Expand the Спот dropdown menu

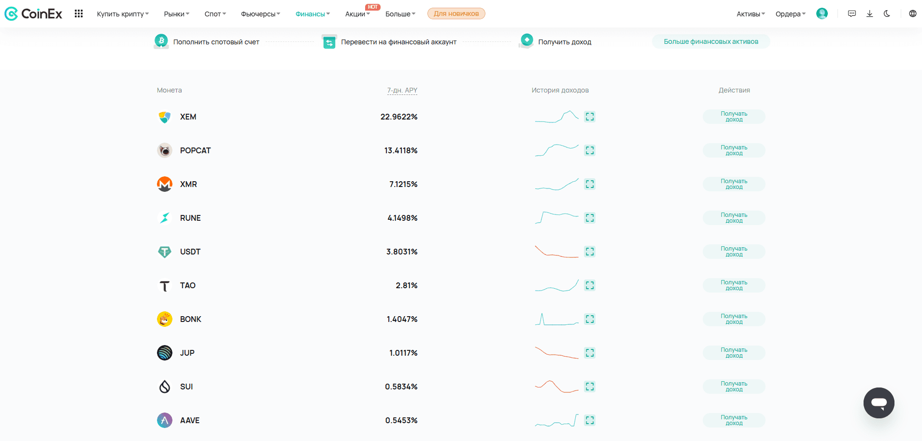click(215, 14)
